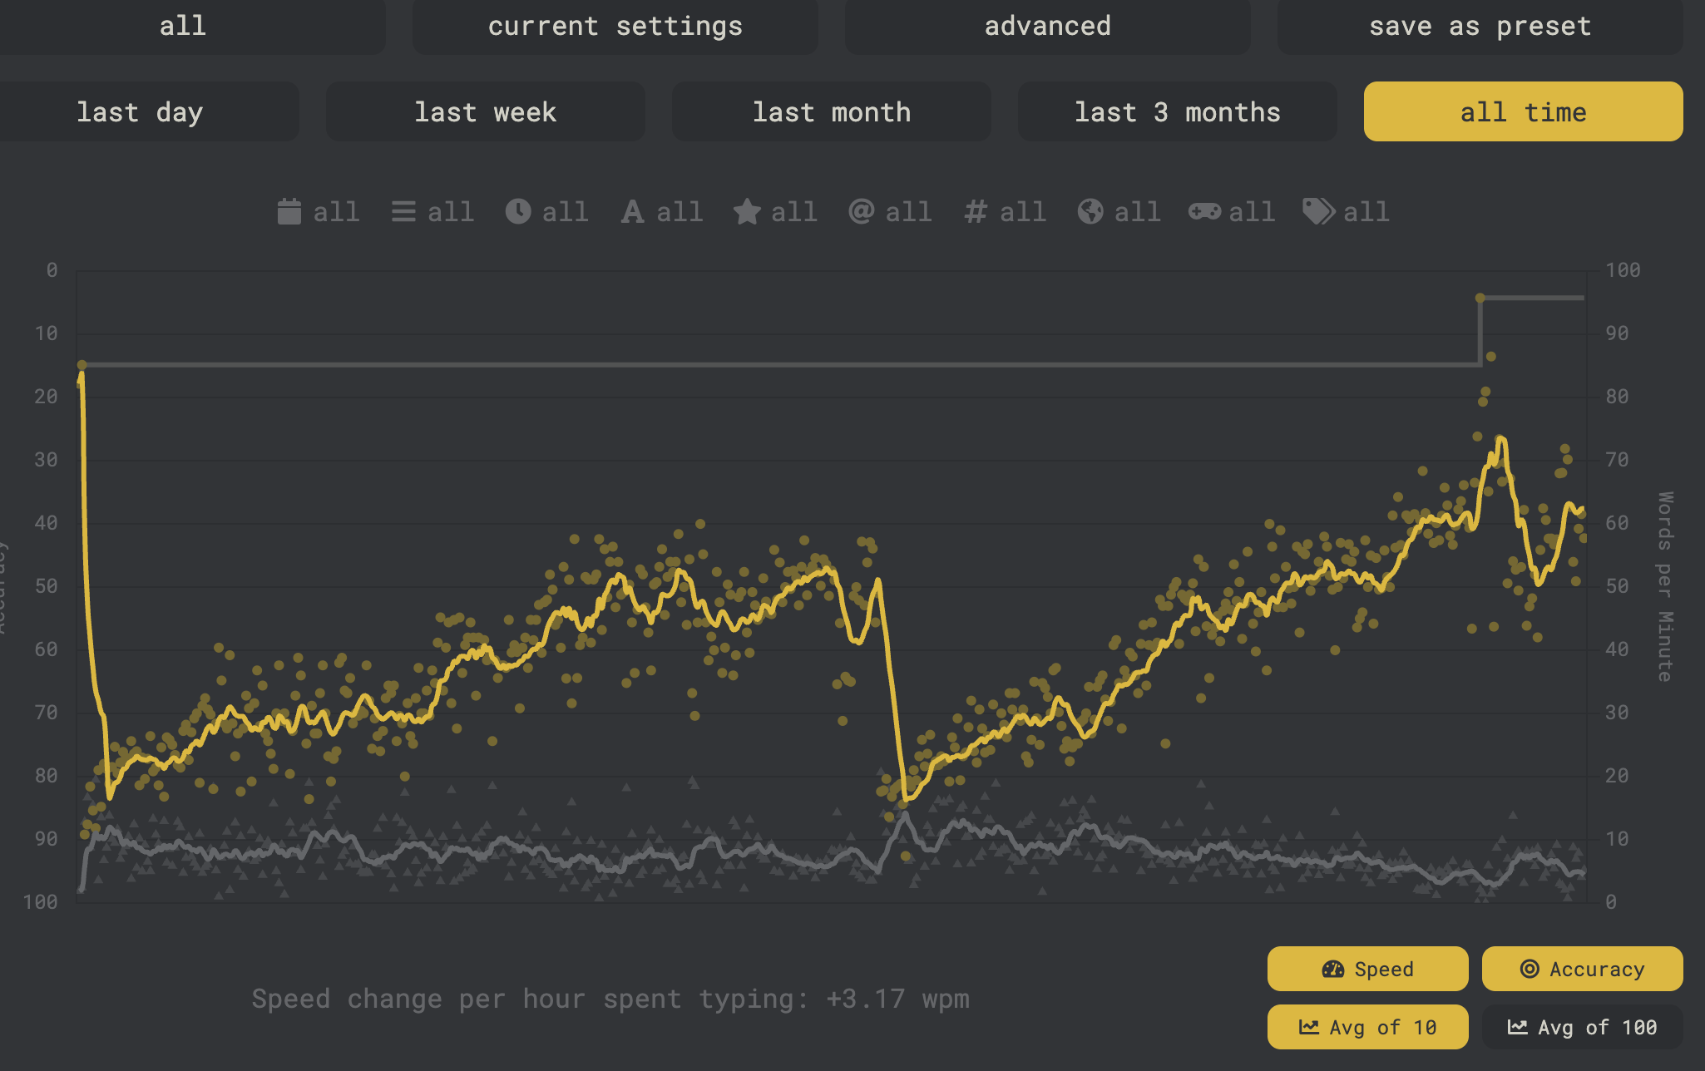The width and height of the screenshot is (1705, 1071).
Task: Switch to Avg of 100 smoothing
Action: 1581,1027
